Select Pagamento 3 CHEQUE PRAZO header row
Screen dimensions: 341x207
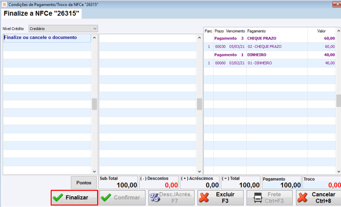[270, 38]
